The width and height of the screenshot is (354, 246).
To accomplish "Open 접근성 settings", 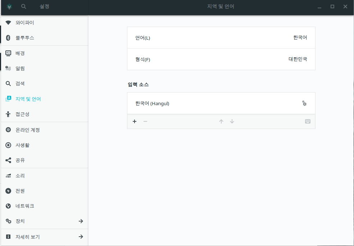I will 45,114.
